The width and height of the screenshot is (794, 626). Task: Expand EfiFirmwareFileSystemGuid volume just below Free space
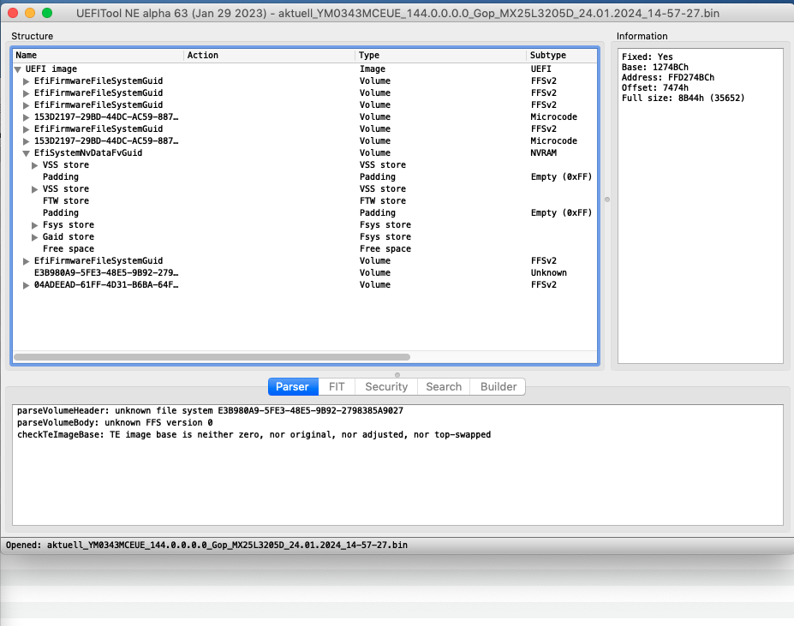click(26, 261)
